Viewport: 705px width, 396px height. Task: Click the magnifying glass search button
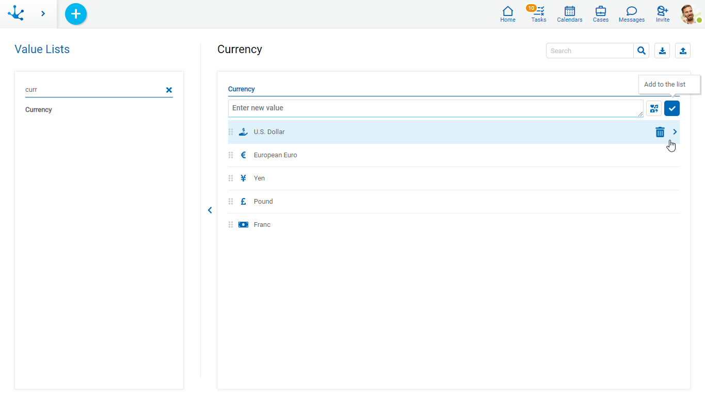(x=642, y=51)
